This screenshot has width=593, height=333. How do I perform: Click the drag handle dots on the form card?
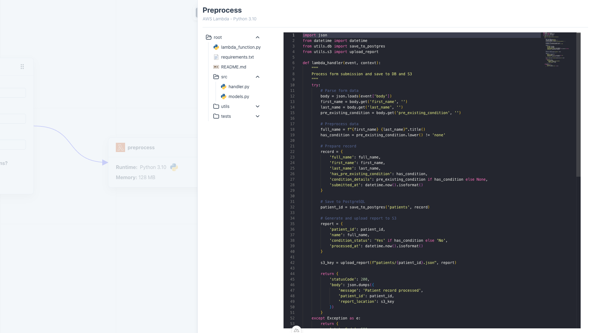tap(22, 66)
